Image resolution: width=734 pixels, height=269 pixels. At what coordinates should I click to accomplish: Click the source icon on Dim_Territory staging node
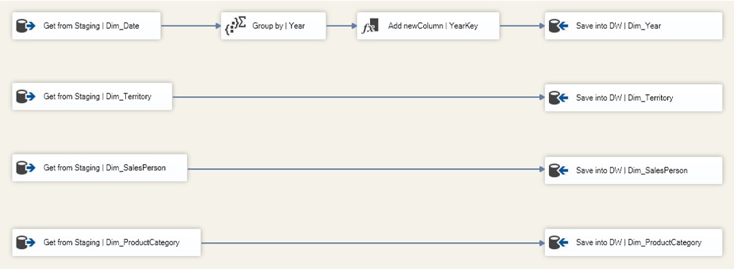pyautogui.click(x=26, y=97)
